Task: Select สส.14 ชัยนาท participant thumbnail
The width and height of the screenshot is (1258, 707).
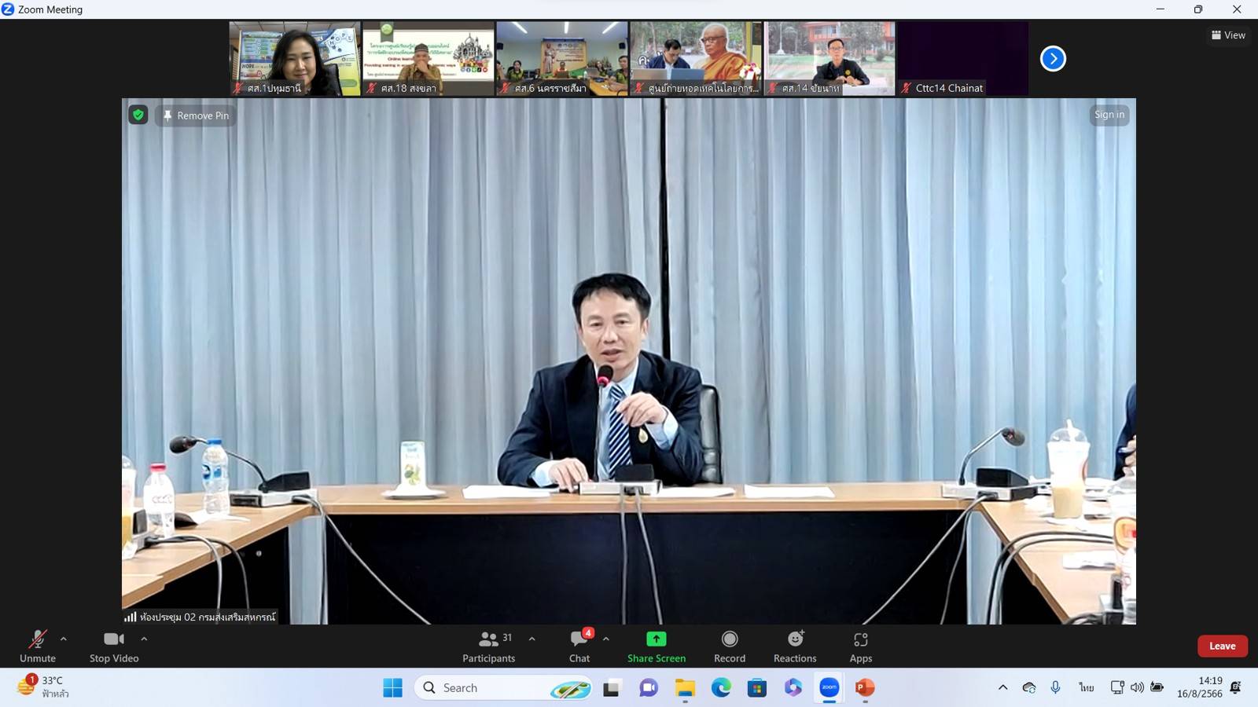Action: [829, 59]
